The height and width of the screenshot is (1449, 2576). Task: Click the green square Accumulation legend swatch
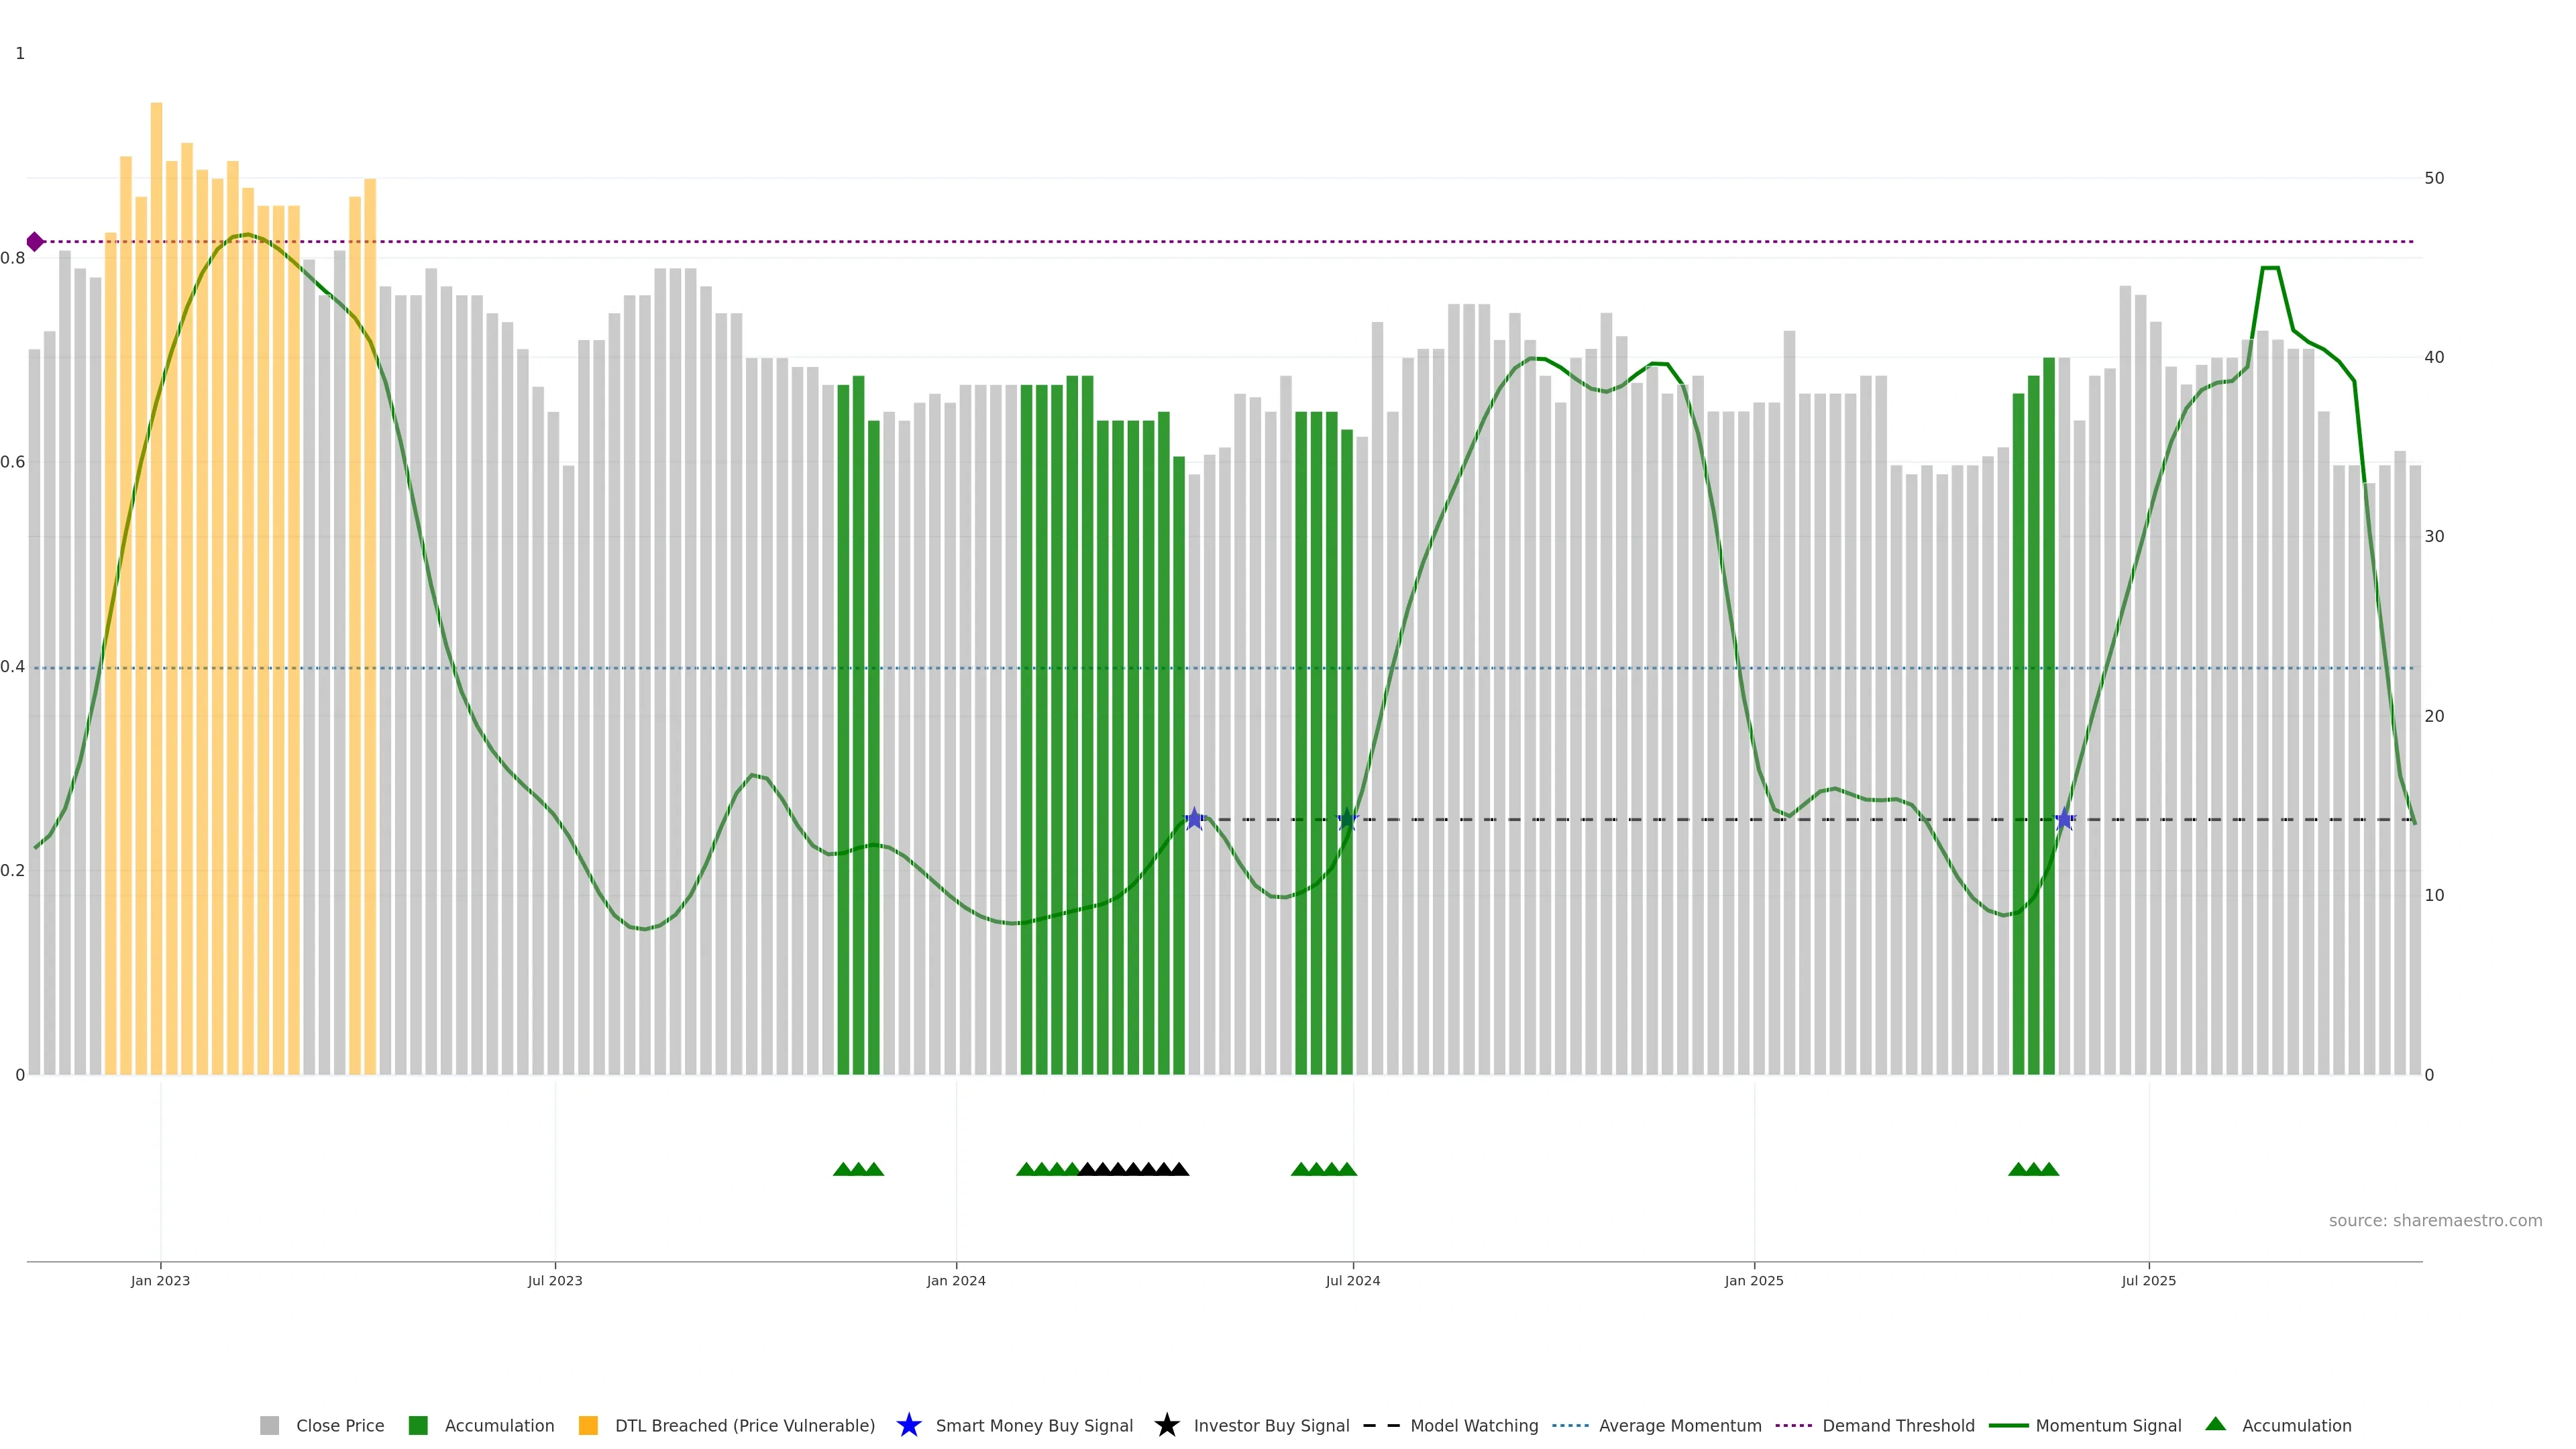point(418,1426)
